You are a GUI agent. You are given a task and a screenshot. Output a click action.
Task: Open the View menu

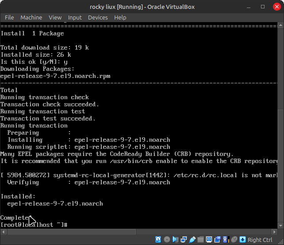pyautogui.click(x=55, y=17)
